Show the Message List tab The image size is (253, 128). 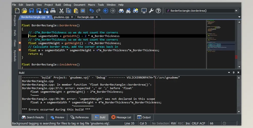click(x=121, y=117)
